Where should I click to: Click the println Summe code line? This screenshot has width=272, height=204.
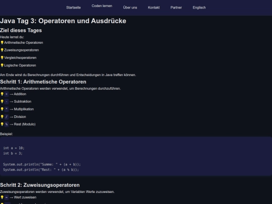tap(42, 164)
